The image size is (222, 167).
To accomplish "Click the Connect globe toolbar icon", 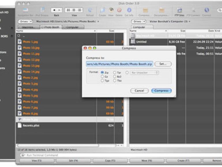I will pos(206,10).
